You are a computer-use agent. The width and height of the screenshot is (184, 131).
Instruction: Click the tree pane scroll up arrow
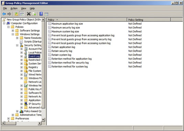43,20
